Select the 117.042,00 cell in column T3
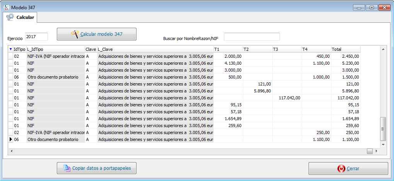The image size is (394, 181). coord(287,98)
